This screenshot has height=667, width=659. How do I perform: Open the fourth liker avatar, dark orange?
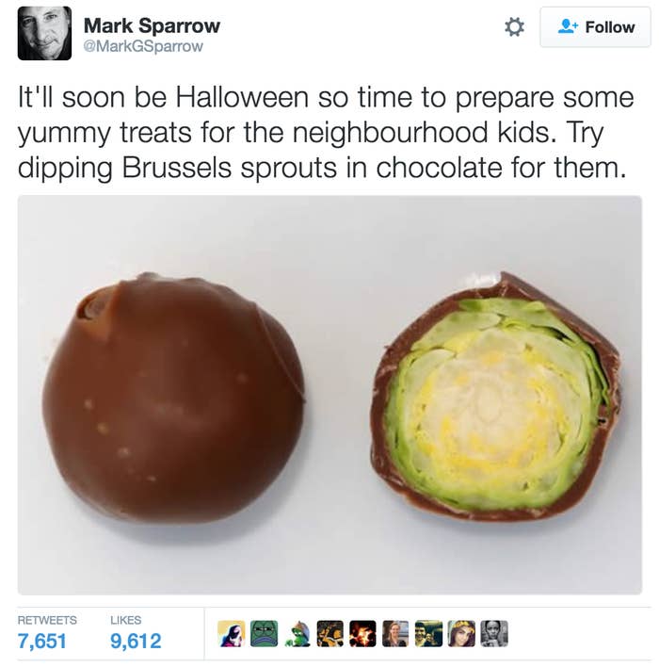click(x=329, y=633)
